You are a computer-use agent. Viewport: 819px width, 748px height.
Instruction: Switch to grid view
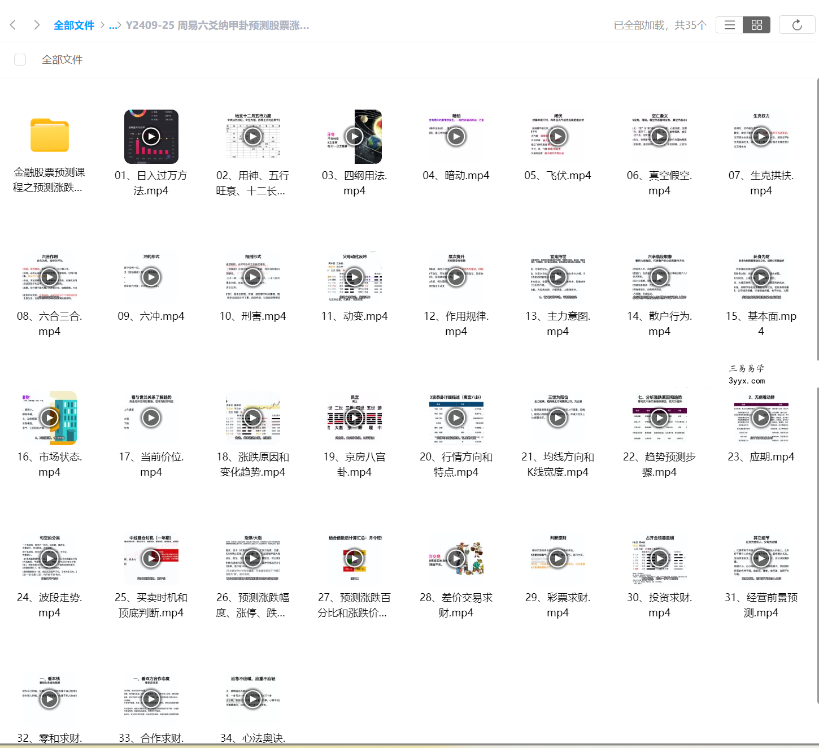coord(757,25)
